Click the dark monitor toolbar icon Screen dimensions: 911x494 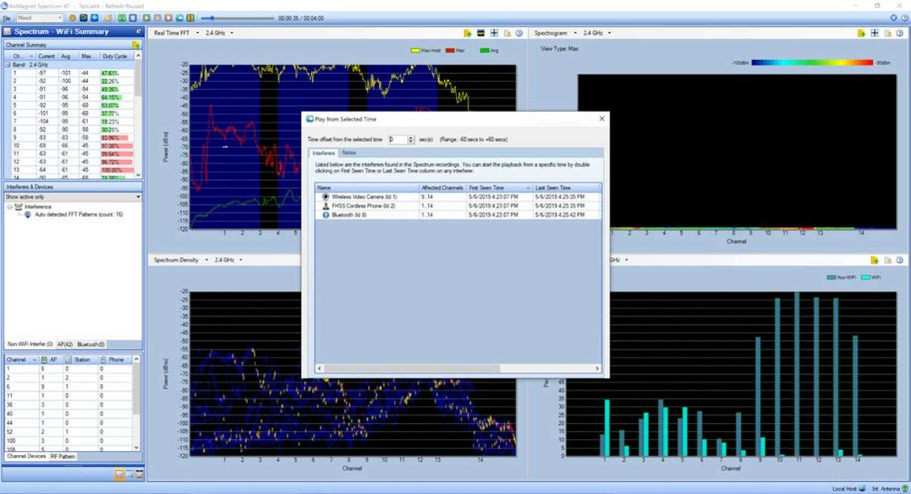tap(83, 18)
